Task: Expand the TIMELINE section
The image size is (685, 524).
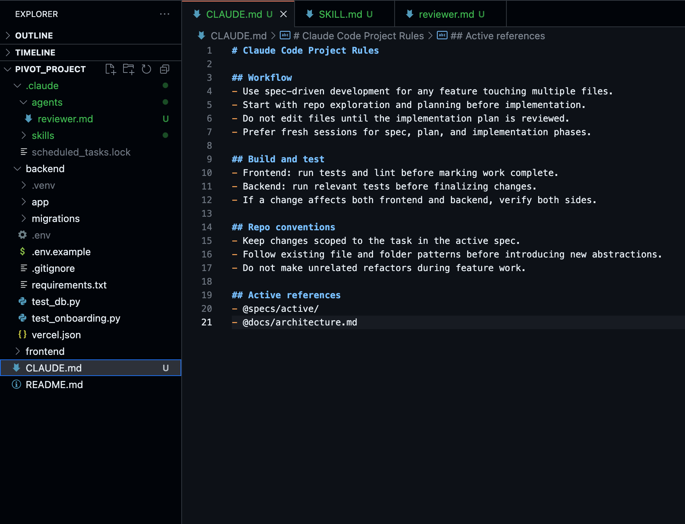Action: coord(91,52)
